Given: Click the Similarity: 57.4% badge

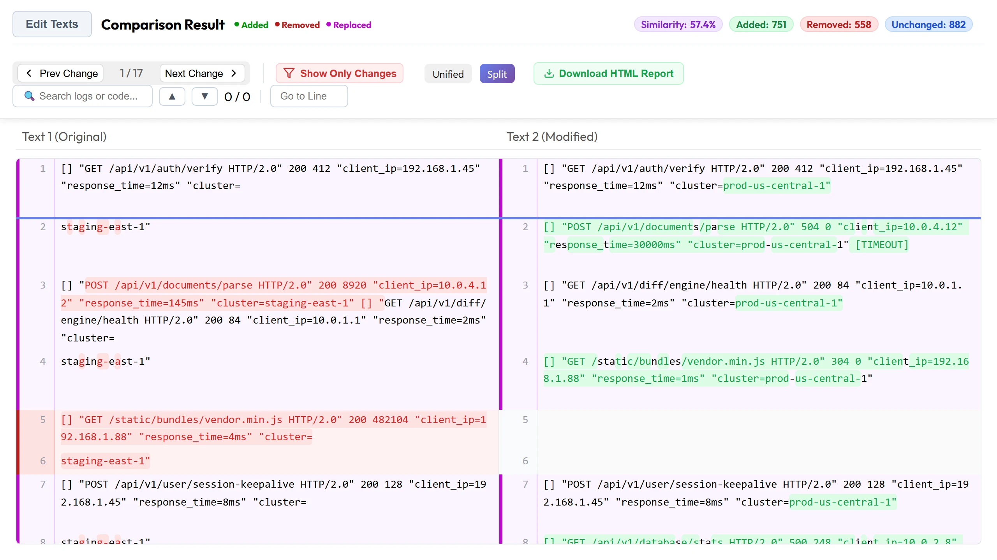Looking at the screenshot, I should click(678, 24).
